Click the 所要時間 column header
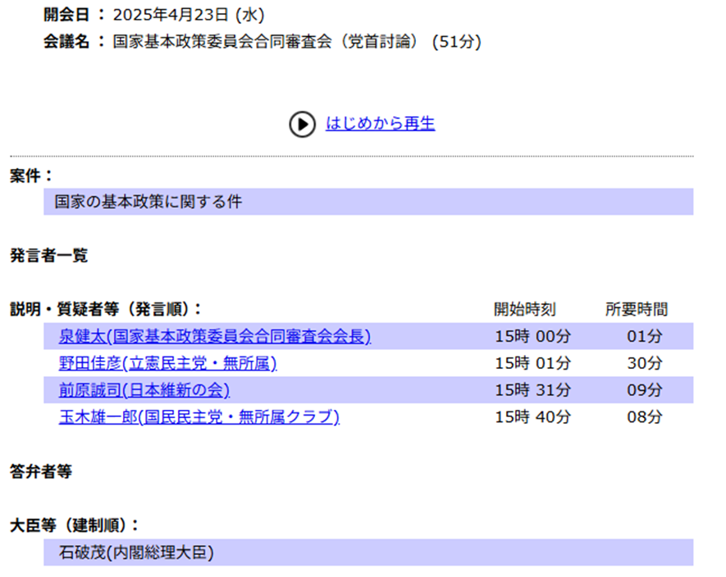726x577 pixels. pyautogui.click(x=637, y=309)
